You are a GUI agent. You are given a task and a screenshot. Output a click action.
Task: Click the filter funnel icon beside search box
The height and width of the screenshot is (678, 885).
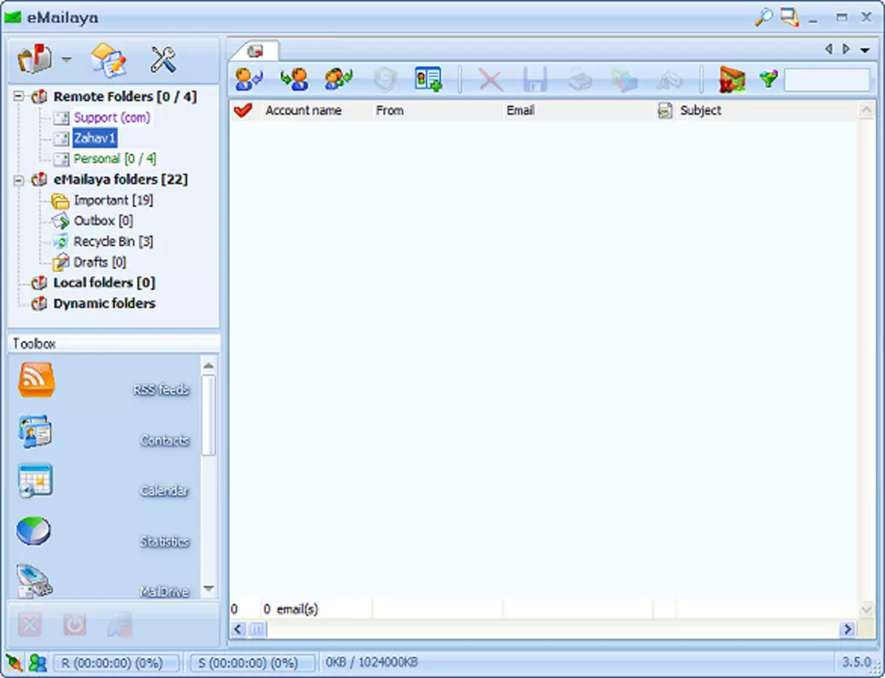tap(768, 79)
